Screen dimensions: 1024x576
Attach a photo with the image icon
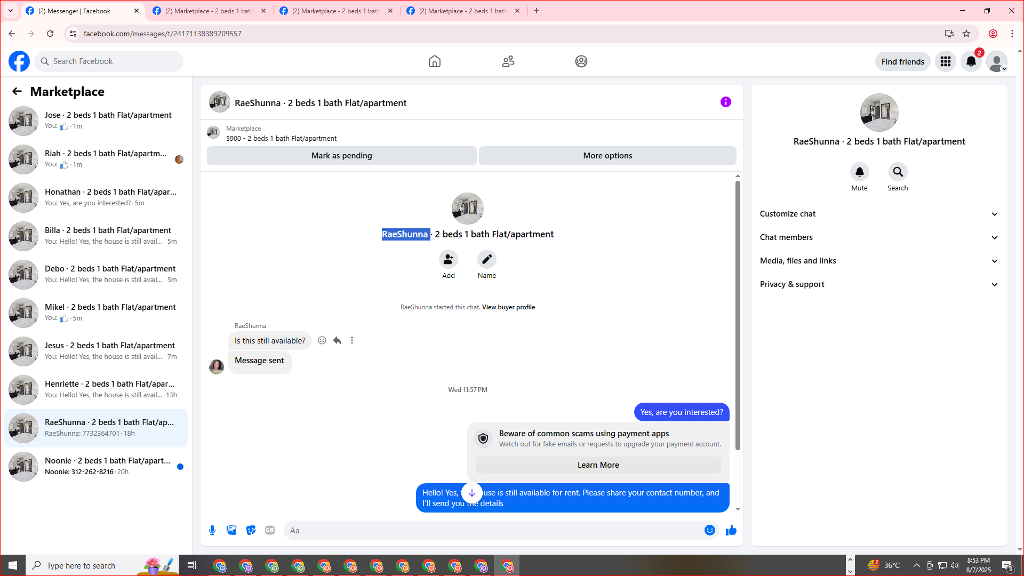point(231,530)
